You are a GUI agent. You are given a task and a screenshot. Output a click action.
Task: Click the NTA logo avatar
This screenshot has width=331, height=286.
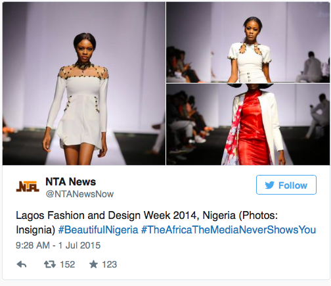[x=28, y=187]
